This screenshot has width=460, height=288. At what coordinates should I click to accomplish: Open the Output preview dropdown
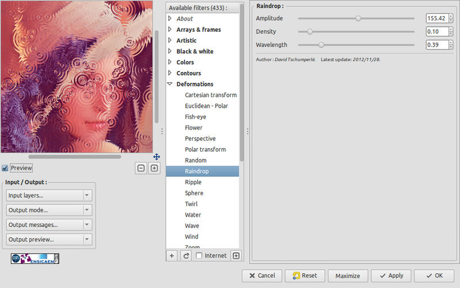click(x=49, y=239)
